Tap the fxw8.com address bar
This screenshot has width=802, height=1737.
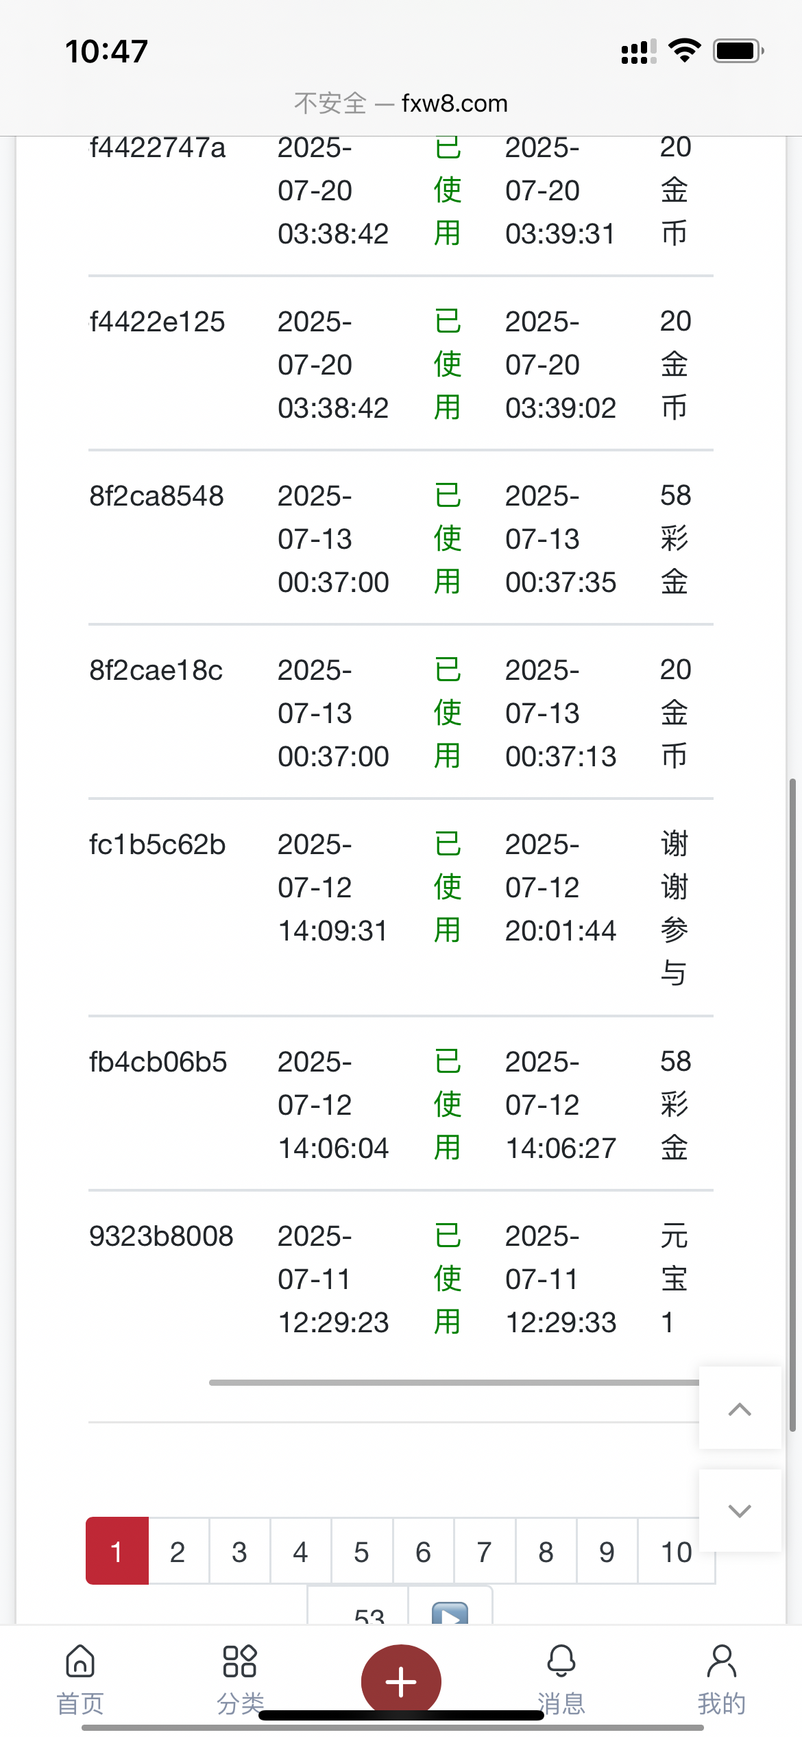click(401, 104)
